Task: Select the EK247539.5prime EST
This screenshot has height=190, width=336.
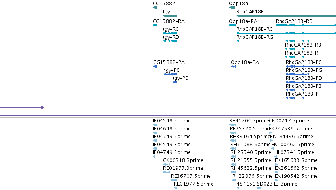Action: pos(270,133)
